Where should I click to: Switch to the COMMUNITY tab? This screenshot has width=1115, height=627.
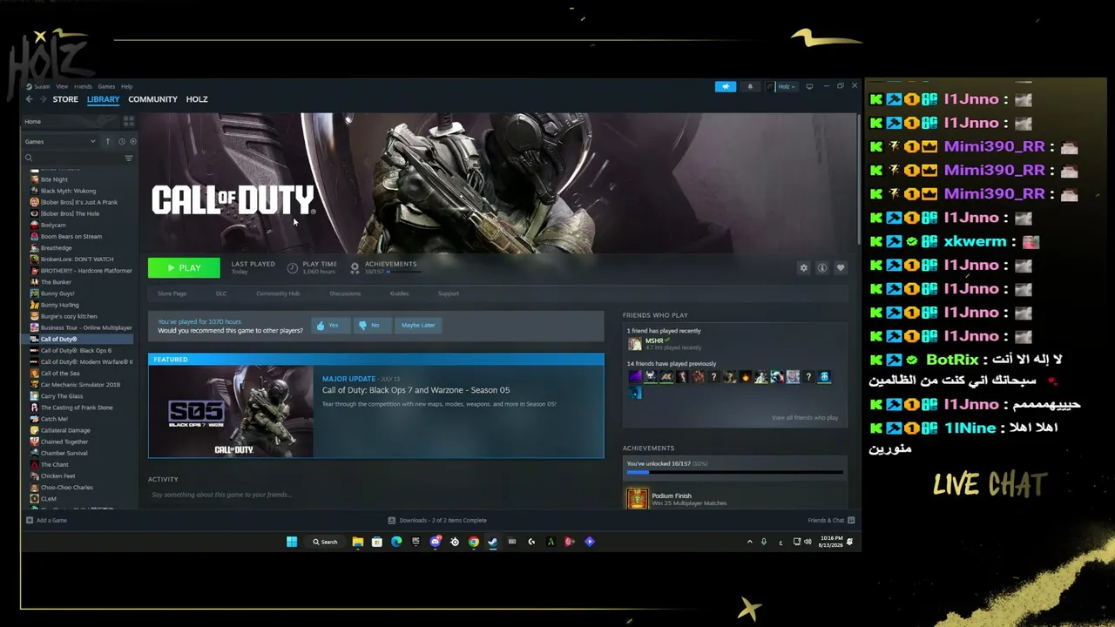tap(152, 99)
